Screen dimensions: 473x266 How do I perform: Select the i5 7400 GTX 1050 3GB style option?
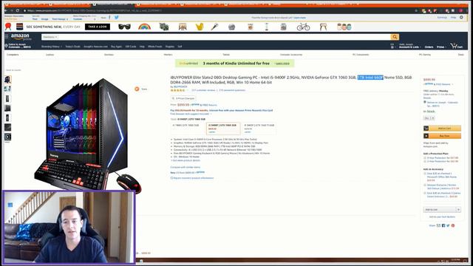(x=187, y=129)
